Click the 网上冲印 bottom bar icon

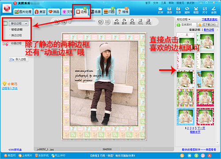click(58, 155)
